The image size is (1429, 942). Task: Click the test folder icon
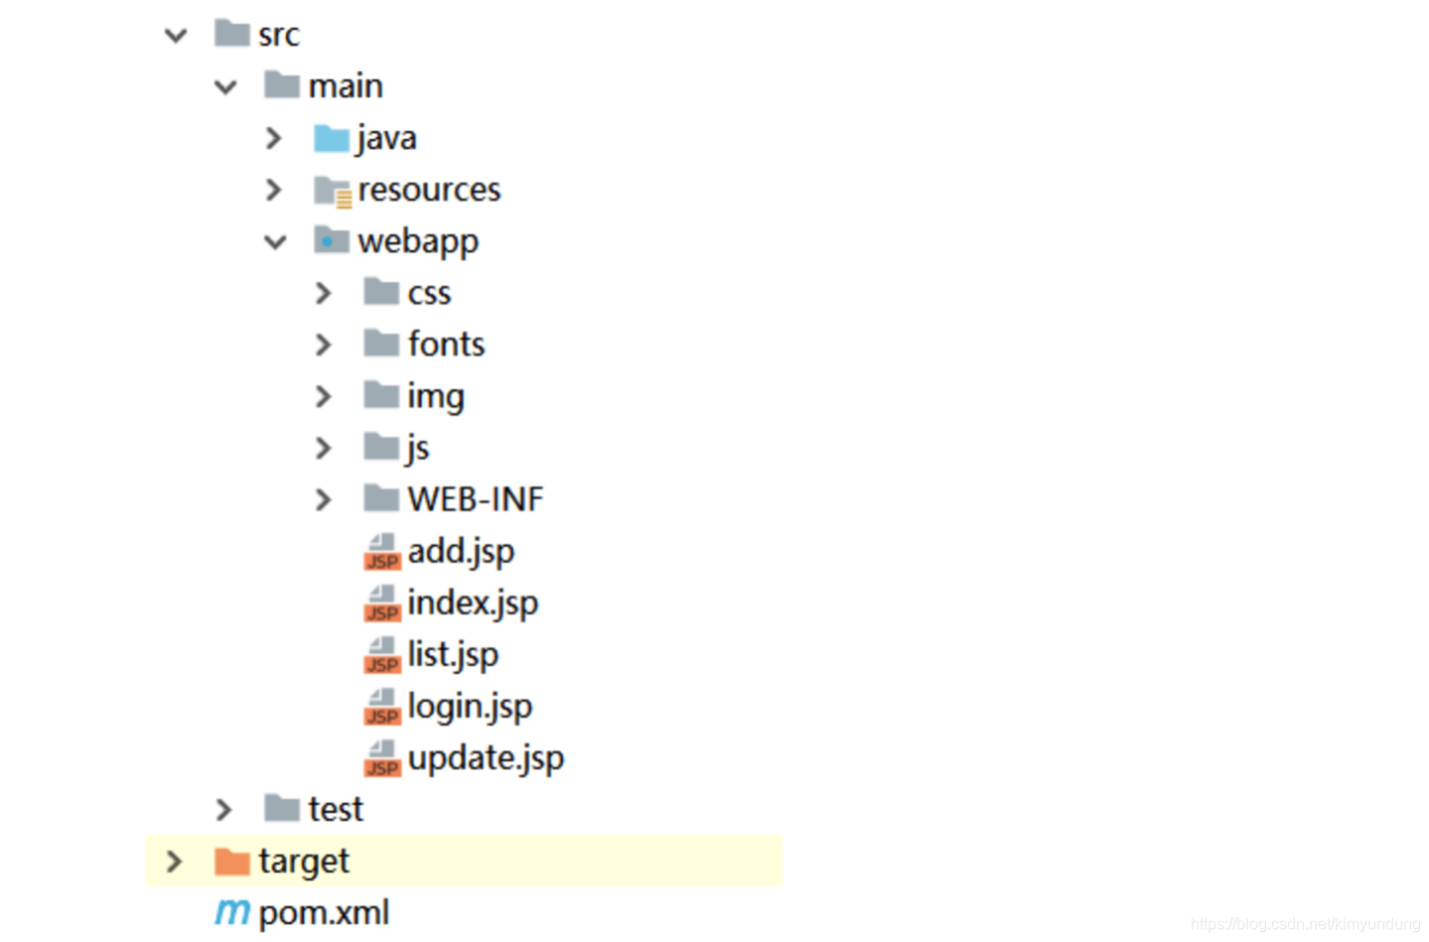pos(282,808)
